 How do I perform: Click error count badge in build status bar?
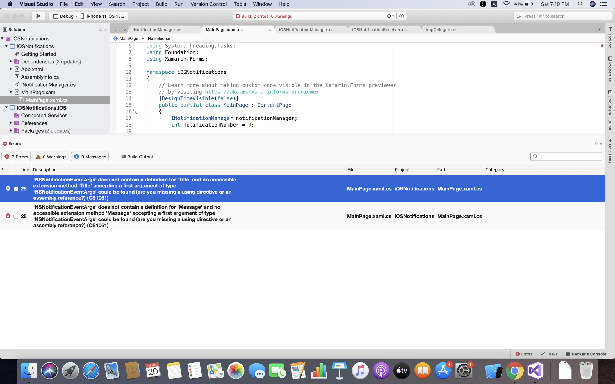coord(391,16)
